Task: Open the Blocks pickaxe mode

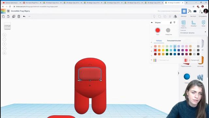Action: pyautogui.click(x=189, y=11)
